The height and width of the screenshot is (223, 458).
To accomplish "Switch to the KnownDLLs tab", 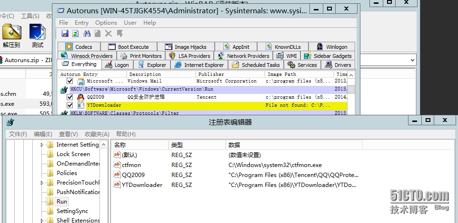I will pyautogui.click(x=283, y=47).
